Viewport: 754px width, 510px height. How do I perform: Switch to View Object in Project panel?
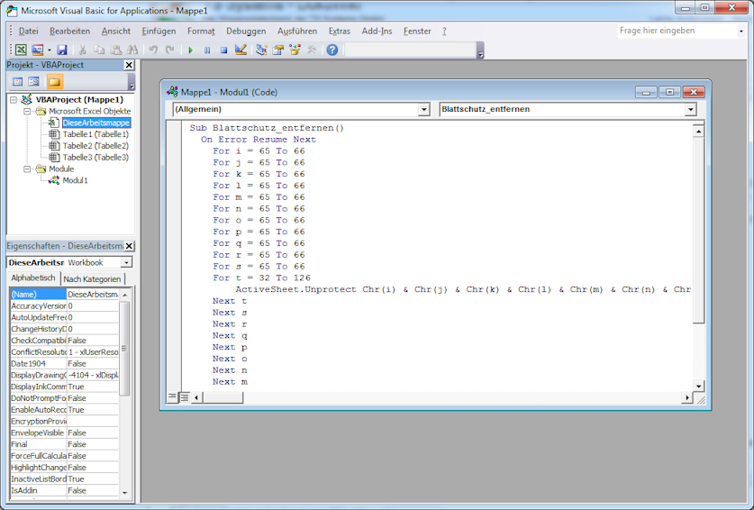34,82
